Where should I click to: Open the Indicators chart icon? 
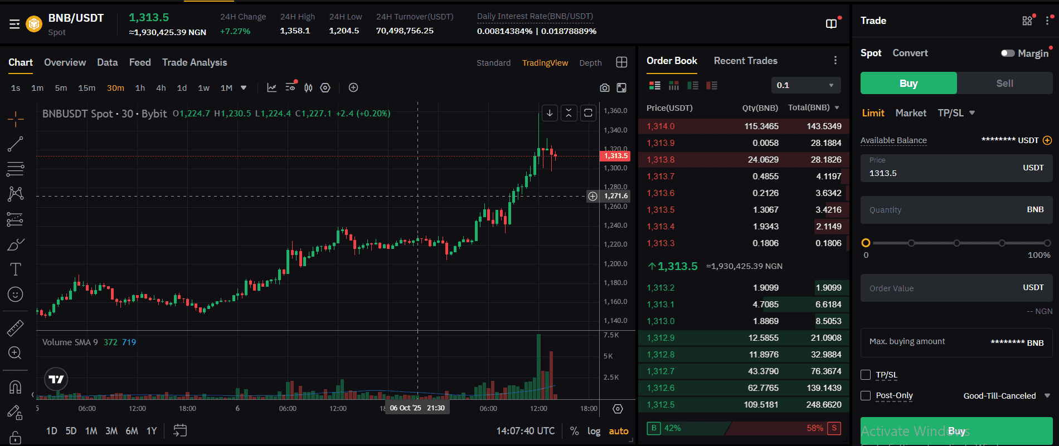point(272,87)
